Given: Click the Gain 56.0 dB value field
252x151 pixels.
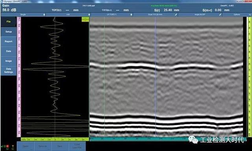Looking at the screenshot, I should coord(9,10).
